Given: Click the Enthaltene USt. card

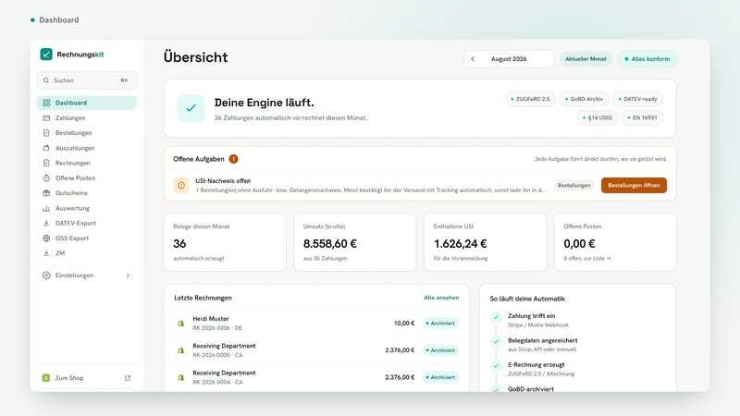Looking at the screenshot, I should click(485, 242).
